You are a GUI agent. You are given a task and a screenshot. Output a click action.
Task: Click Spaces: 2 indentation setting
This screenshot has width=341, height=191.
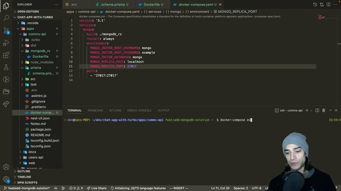click(240, 188)
